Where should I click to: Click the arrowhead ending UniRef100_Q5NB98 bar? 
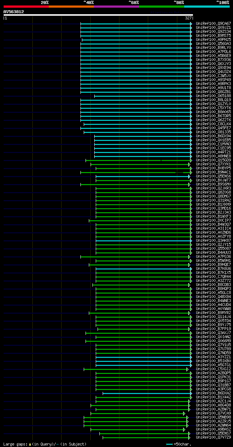click(187, 417)
